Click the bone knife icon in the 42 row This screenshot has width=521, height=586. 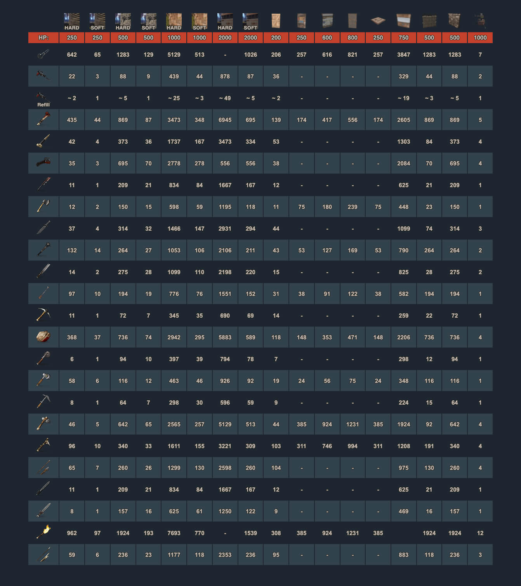tap(43, 141)
